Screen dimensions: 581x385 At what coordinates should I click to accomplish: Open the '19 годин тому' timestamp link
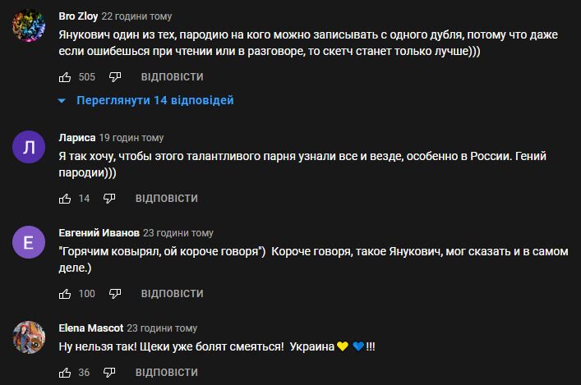click(131, 138)
